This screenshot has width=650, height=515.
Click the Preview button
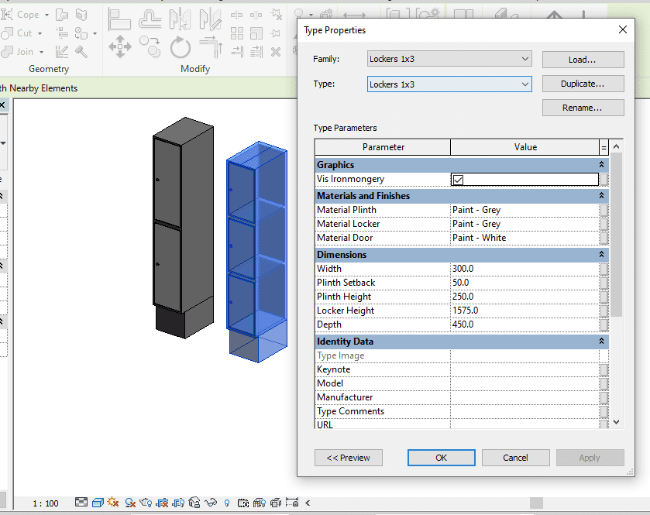(x=348, y=458)
